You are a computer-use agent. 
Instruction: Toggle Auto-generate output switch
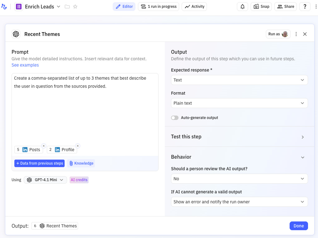[x=175, y=118]
